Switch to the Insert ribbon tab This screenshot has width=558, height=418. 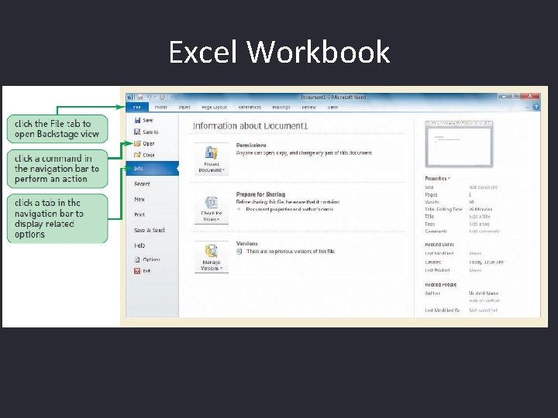(184, 107)
